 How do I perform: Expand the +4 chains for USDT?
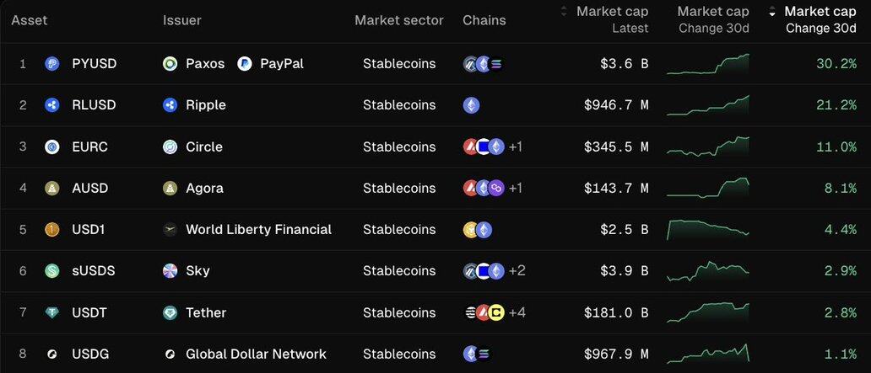point(517,312)
